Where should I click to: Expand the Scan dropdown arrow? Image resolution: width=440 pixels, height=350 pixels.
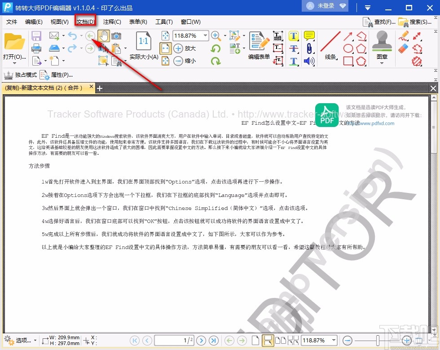[x=63, y=48]
